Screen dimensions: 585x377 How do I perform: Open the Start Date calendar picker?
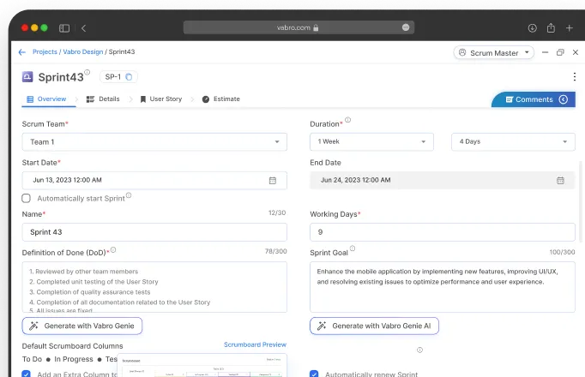coord(273,181)
